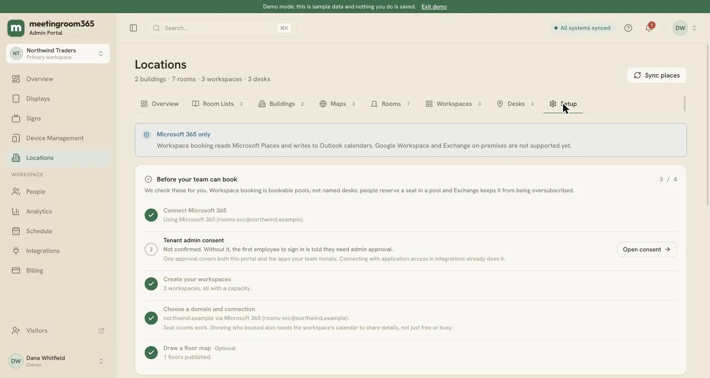Screen dimensions: 710x378
Task: Click the Choose a domain and connection step
Action: tap(411, 318)
